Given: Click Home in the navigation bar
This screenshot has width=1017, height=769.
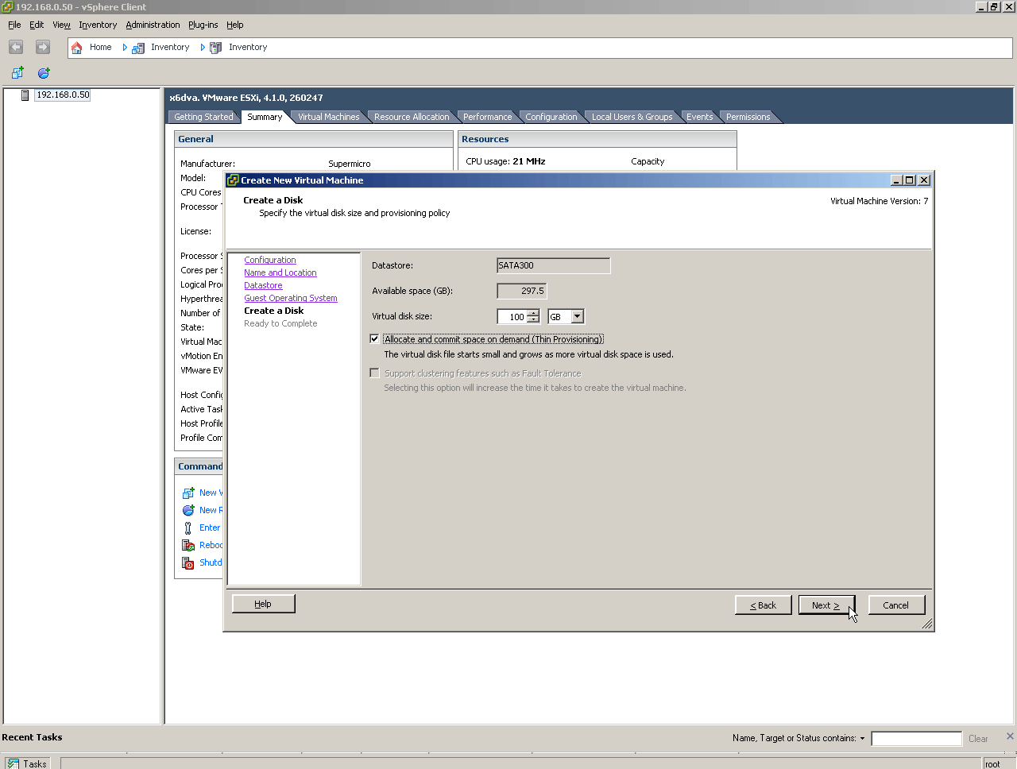Looking at the screenshot, I should pyautogui.click(x=100, y=48).
